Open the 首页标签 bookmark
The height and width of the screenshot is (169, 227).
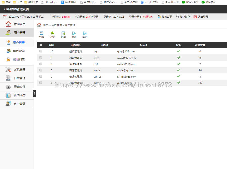click(88, 2)
